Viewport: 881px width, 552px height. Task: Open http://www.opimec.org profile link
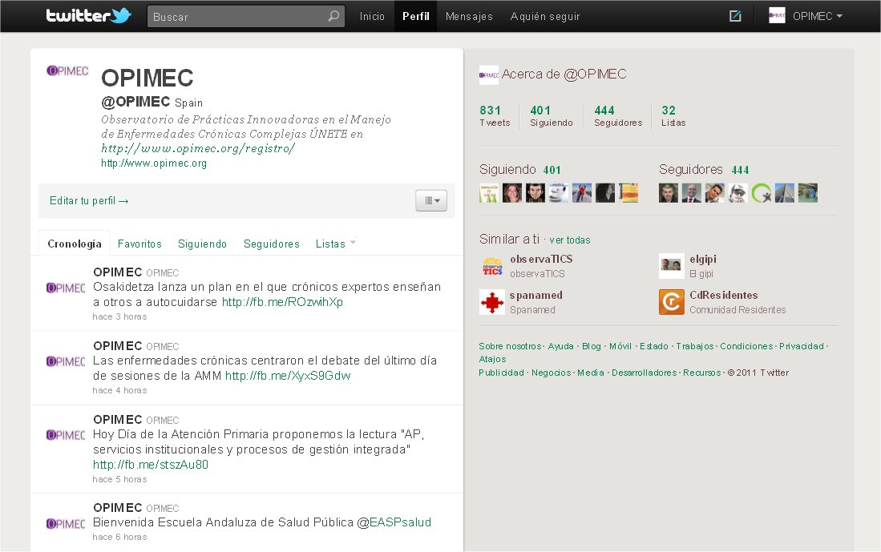click(x=154, y=163)
